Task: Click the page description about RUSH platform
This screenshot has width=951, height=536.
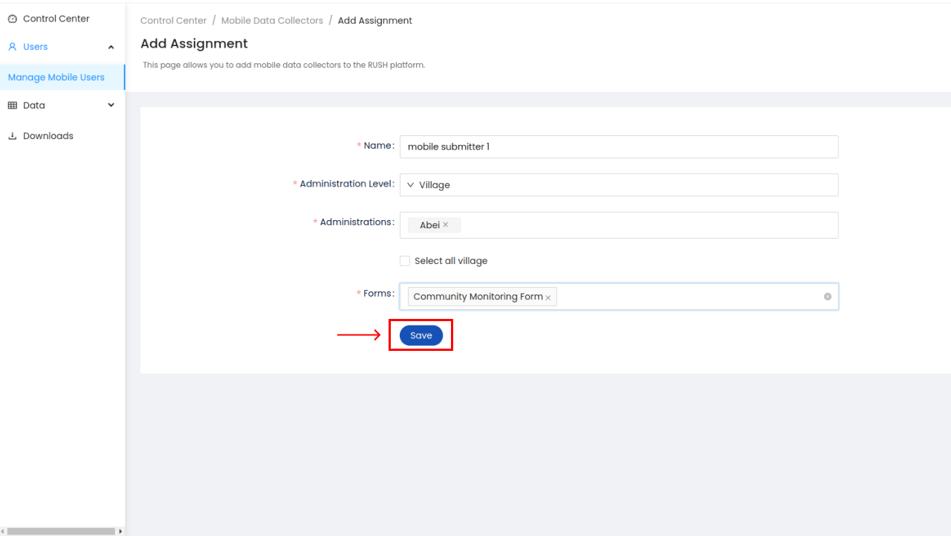Action: click(284, 65)
